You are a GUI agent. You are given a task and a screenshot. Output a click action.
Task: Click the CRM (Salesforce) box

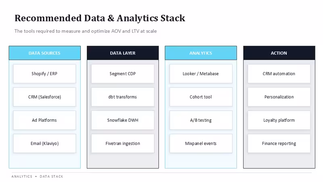tap(44, 97)
